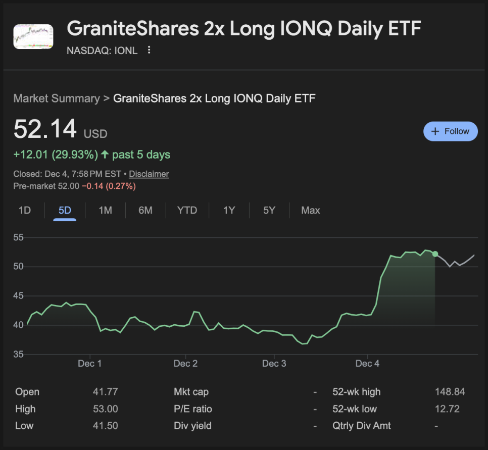Click the Follow button
The image size is (488, 450).
click(450, 131)
